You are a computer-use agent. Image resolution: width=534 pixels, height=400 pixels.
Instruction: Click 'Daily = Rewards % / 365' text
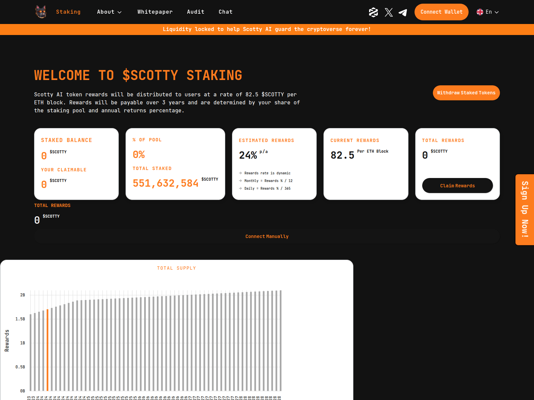[x=267, y=188]
